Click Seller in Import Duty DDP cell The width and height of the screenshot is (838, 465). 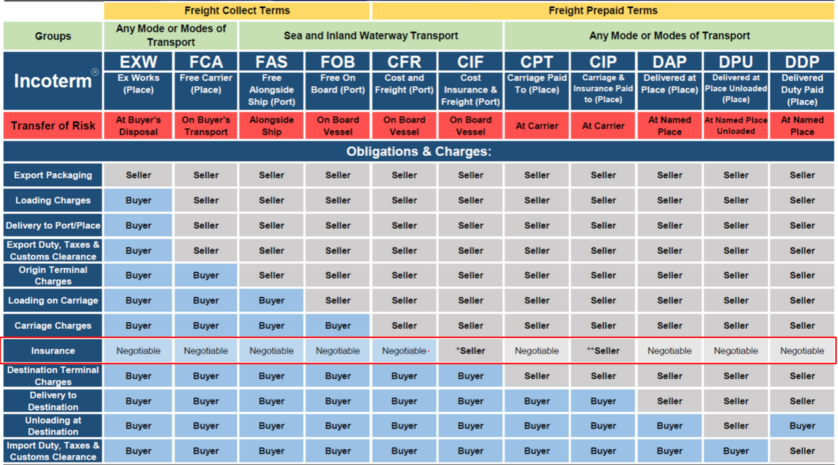point(802,451)
